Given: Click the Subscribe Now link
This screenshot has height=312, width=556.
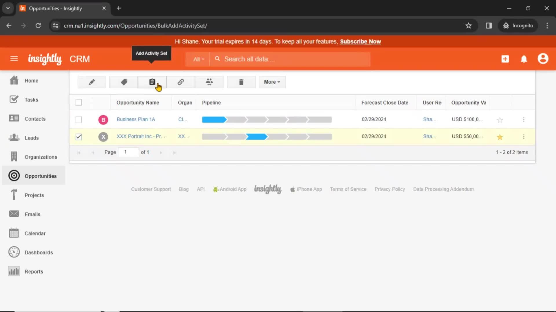Looking at the screenshot, I should point(360,42).
